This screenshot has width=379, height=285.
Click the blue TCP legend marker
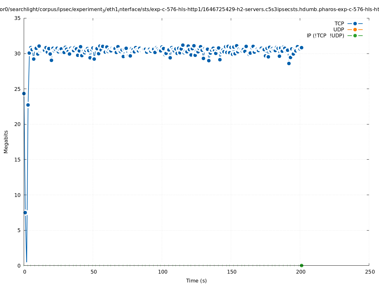[x=355, y=23]
